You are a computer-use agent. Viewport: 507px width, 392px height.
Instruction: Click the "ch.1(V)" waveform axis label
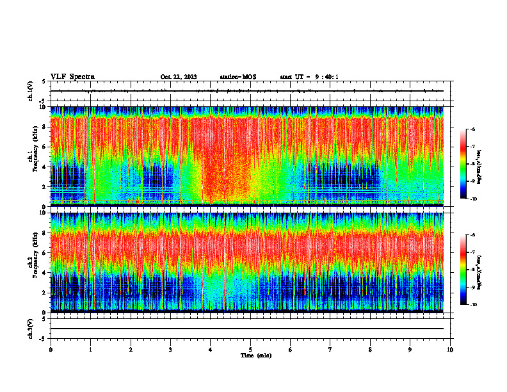coord(31,91)
